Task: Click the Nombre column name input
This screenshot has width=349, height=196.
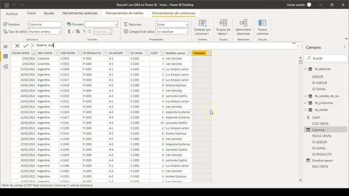Action: [x=45, y=24]
